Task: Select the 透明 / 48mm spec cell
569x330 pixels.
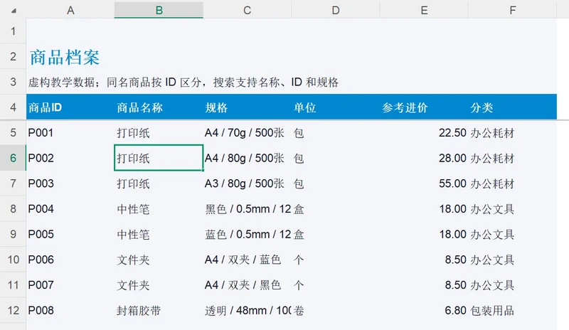Action: (x=247, y=310)
